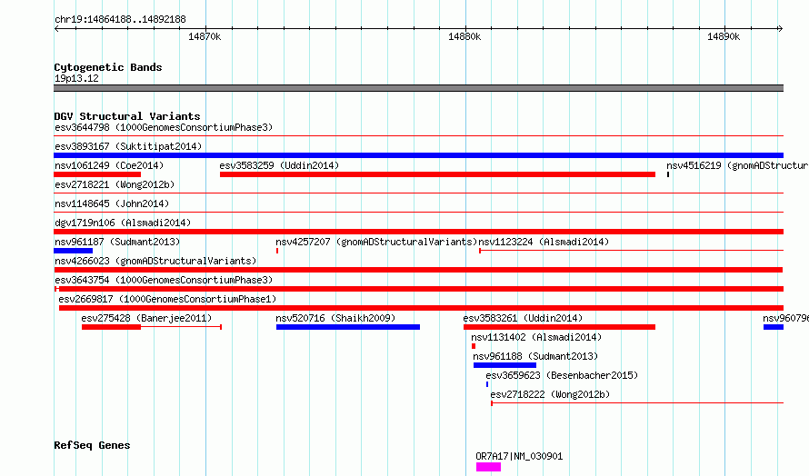Click the blue nsv960796 variant bar

[x=774, y=327]
